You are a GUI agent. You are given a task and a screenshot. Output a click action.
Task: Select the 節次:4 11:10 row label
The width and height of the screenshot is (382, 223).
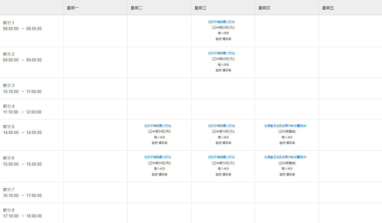22,109
